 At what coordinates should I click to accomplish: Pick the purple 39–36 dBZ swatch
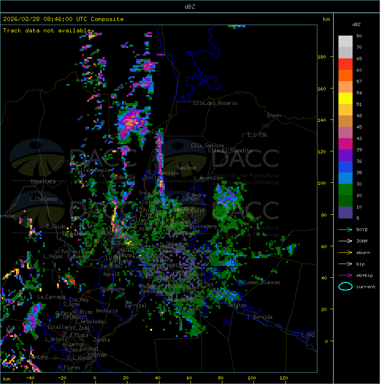[345, 155]
